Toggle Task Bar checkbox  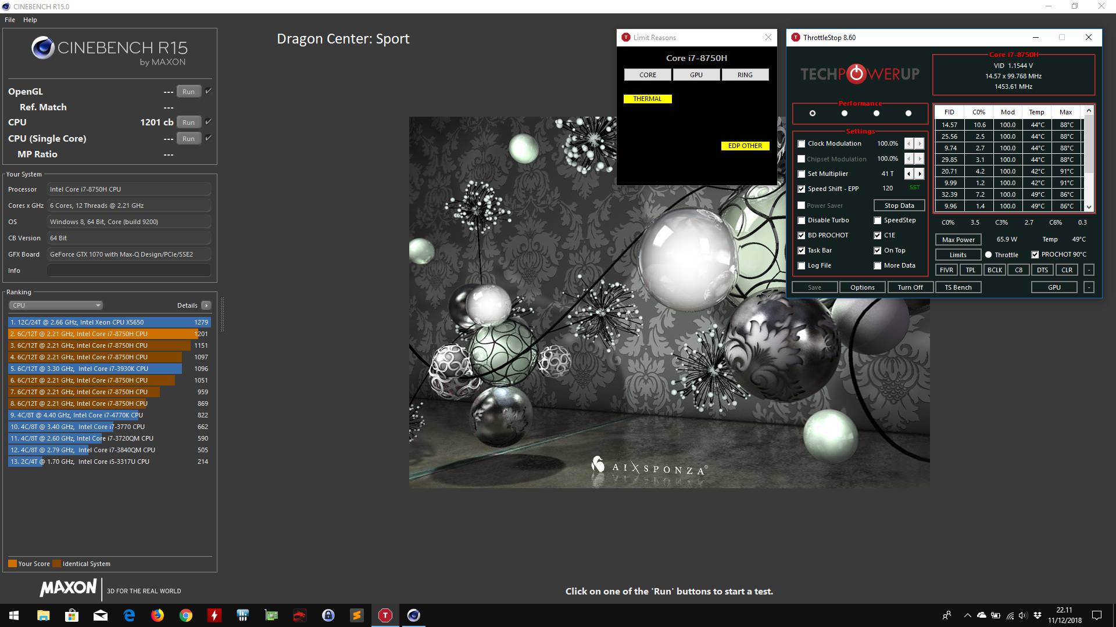(802, 251)
